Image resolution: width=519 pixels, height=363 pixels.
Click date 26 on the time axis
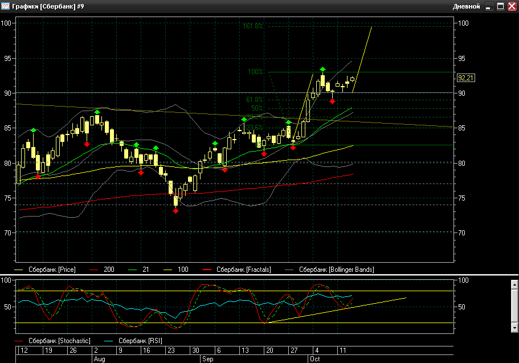(x=73, y=350)
